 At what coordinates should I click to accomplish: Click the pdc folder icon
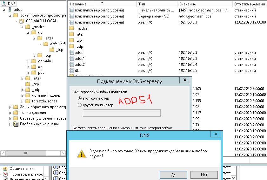(x=34, y=73)
